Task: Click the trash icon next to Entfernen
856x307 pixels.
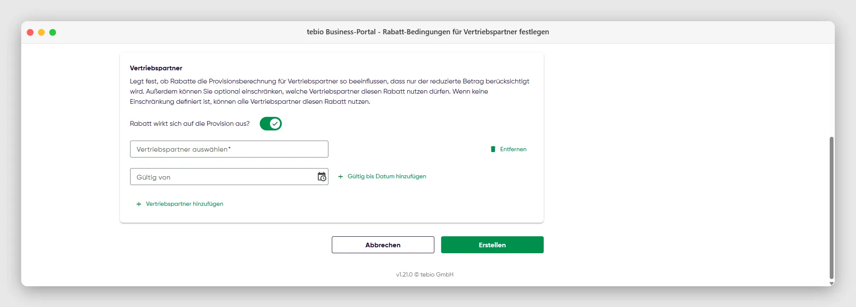Action: 493,149
